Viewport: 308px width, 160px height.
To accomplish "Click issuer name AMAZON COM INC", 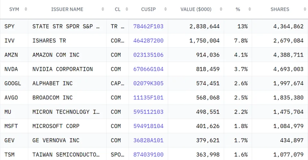I will pos(56,55).
